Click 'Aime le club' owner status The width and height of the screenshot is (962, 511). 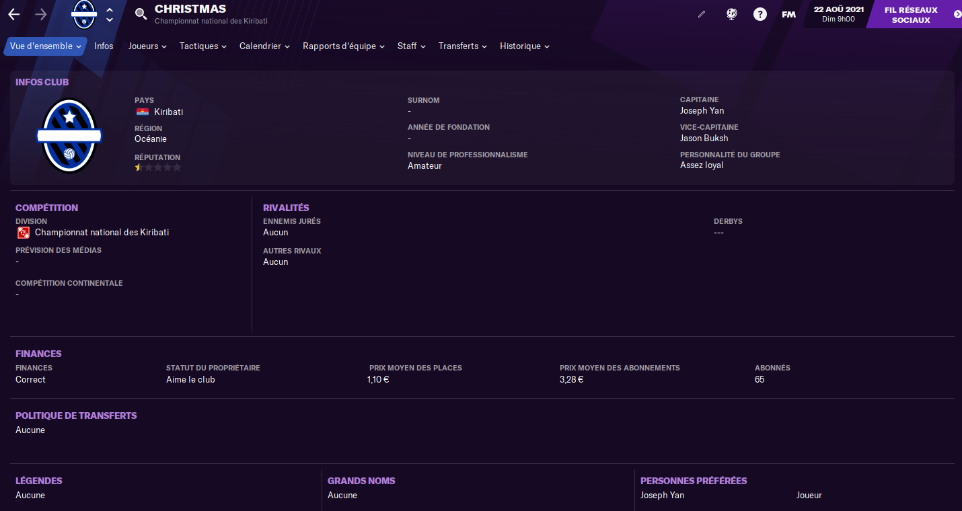[x=190, y=380]
